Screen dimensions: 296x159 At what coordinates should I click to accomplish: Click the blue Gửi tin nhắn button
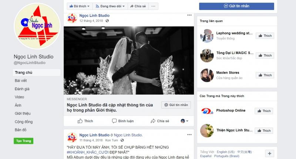click(236, 6)
